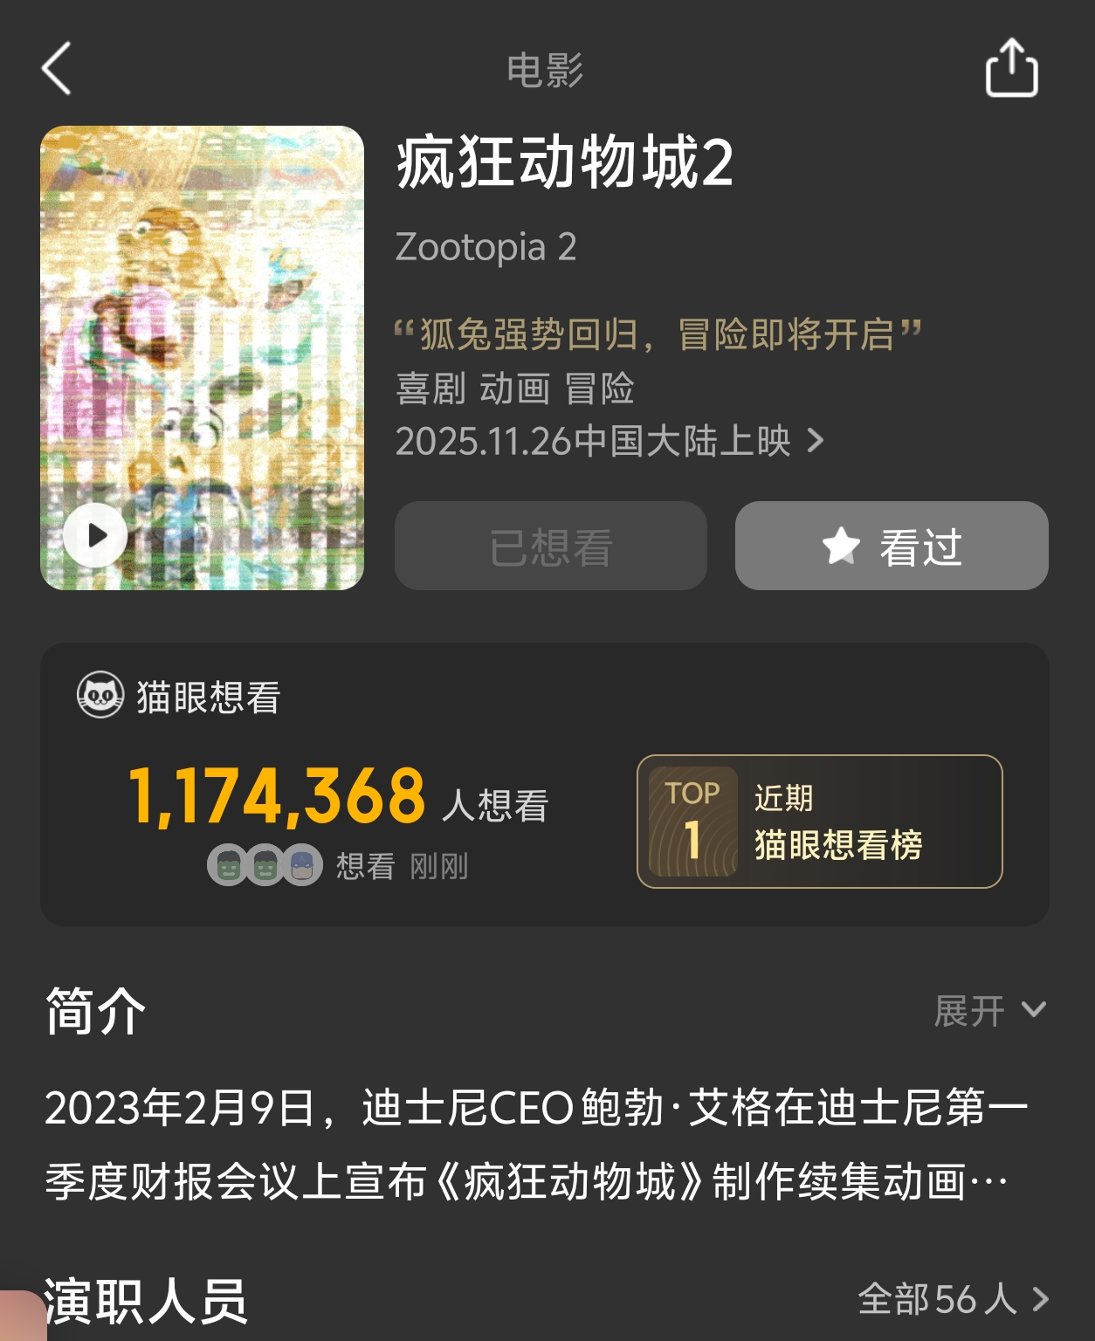Tap the 简介 section heading

pos(95,1011)
